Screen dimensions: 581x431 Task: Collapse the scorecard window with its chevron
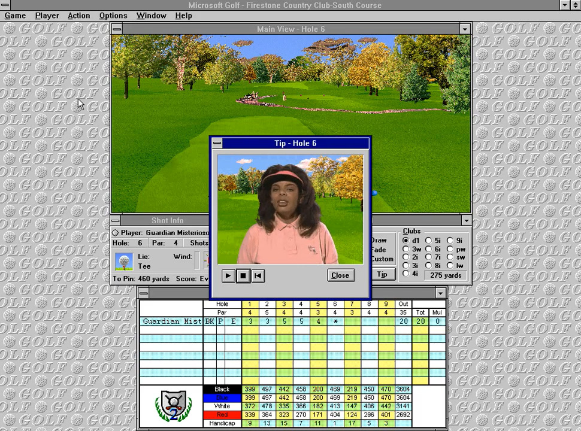[x=440, y=293]
